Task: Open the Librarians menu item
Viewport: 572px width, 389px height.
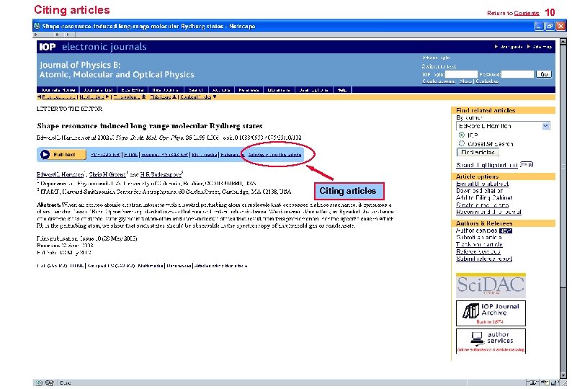Action: coord(278,90)
